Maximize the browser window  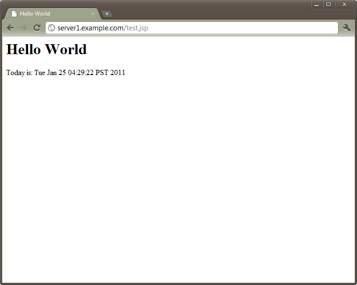point(328,4)
